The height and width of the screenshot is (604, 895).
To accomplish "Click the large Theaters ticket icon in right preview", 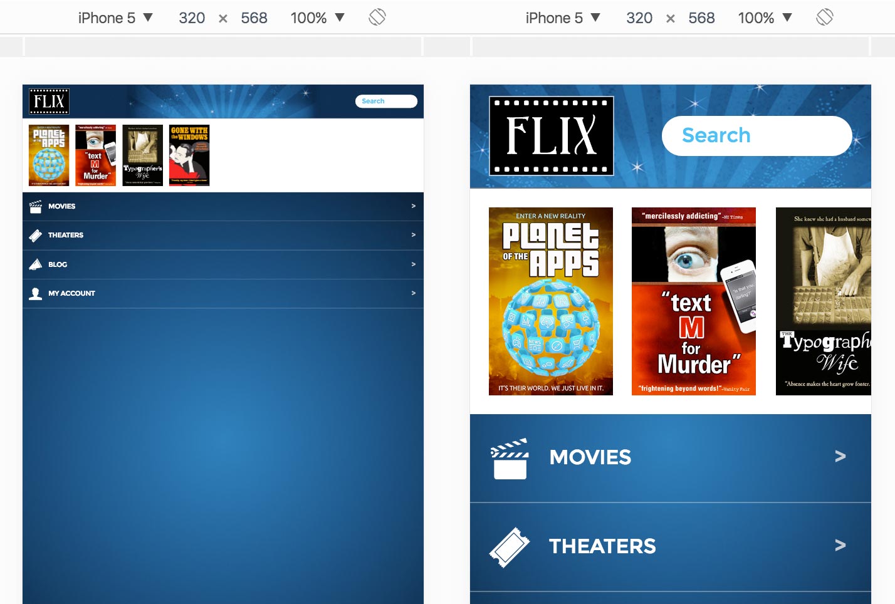I will point(509,547).
